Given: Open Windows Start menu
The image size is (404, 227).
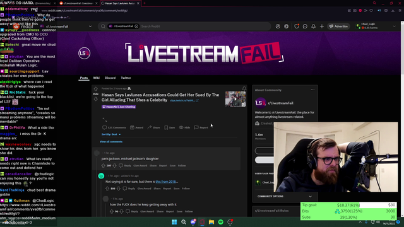Looking at the screenshot, I should (174, 222).
